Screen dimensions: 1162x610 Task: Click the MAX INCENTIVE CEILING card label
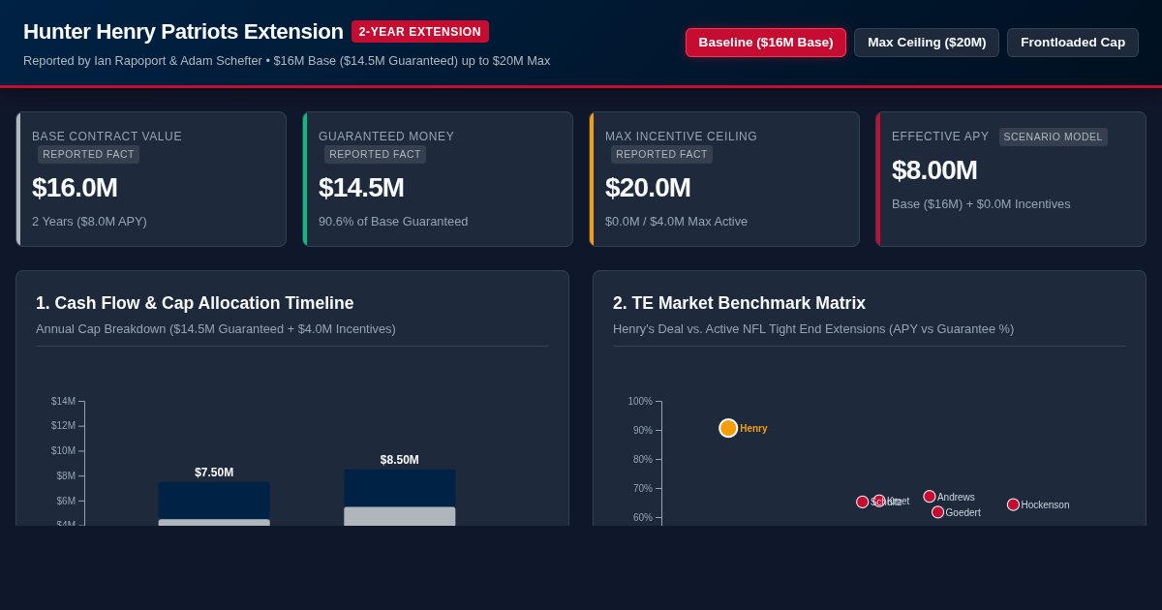click(x=682, y=137)
